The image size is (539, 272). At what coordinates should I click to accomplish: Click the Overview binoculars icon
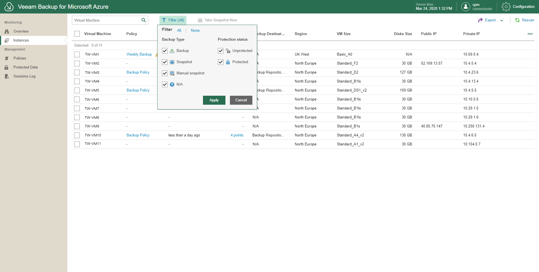coord(7,31)
